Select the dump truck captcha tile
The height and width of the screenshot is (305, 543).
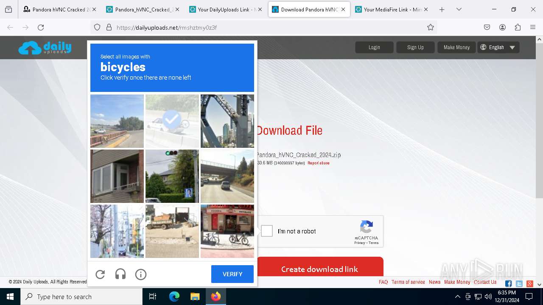[x=172, y=231]
